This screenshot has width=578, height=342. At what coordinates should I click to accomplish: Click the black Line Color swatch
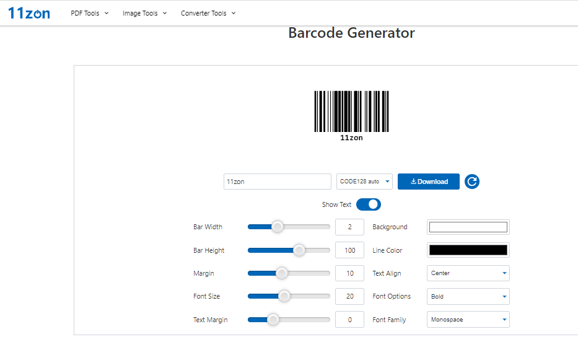[x=468, y=250]
